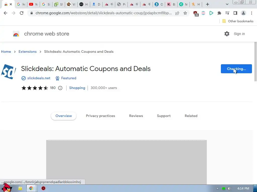Switch to the download arrow 'D' tab
Screen dimensions: 257x192
[x=96, y=4]
